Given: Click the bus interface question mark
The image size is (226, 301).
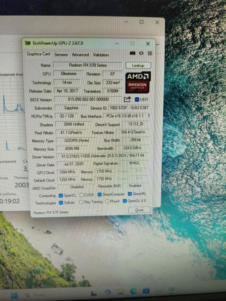Looking at the screenshot, I should tap(149, 116).
